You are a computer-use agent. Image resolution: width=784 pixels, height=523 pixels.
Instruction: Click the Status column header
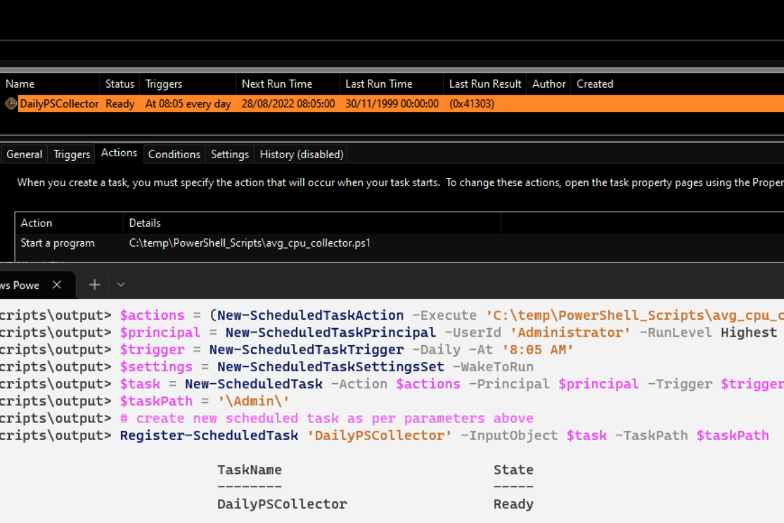pos(120,84)
